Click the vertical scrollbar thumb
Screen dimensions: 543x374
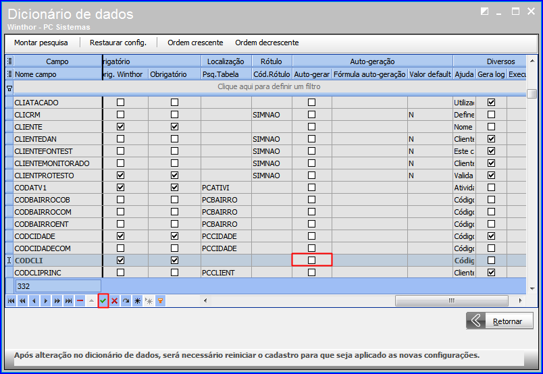pos(532,93)
